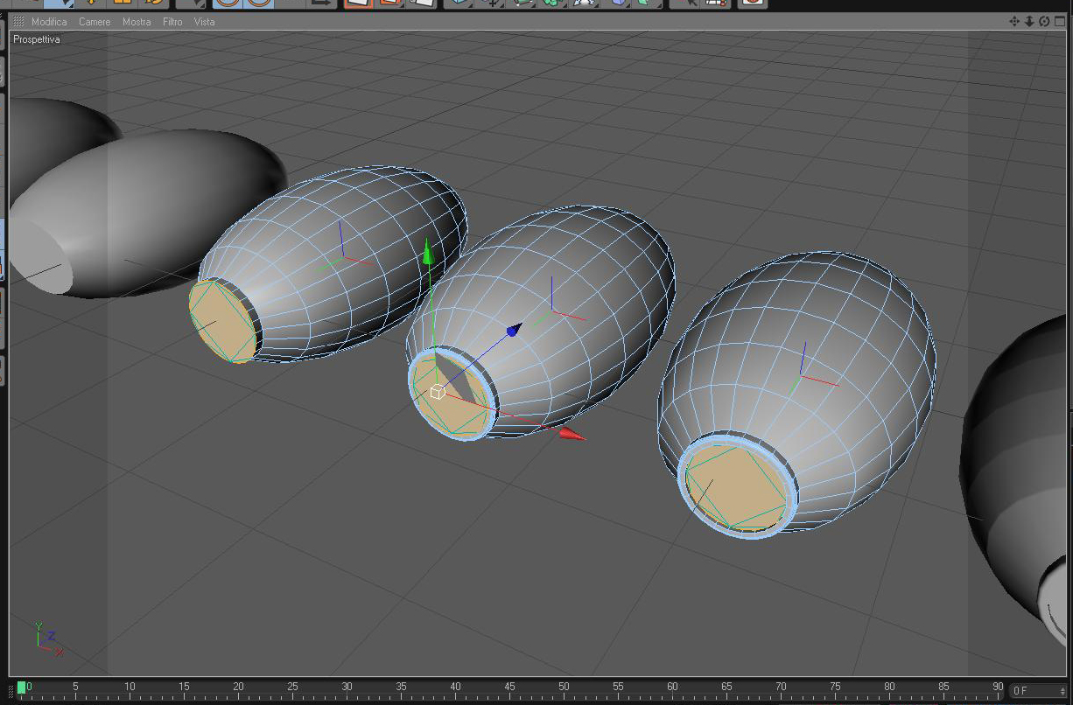This screenshot has height=705, width=1073.
Task: Open the Camere viewport menu
Action: [95, 22]
